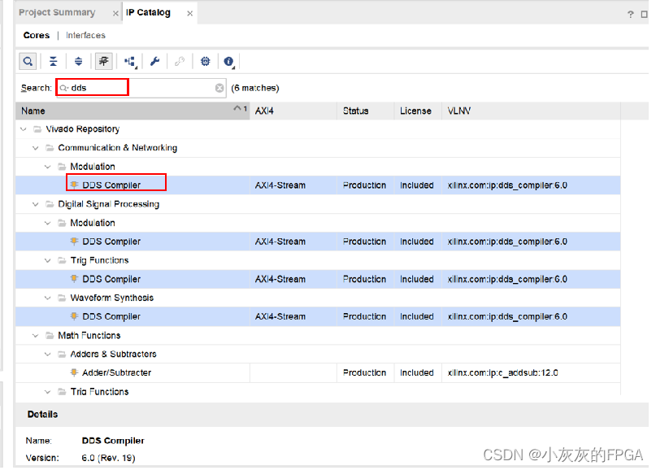Select DDS Compiler under Digital Signal Processing Modulation

point(318,242)
